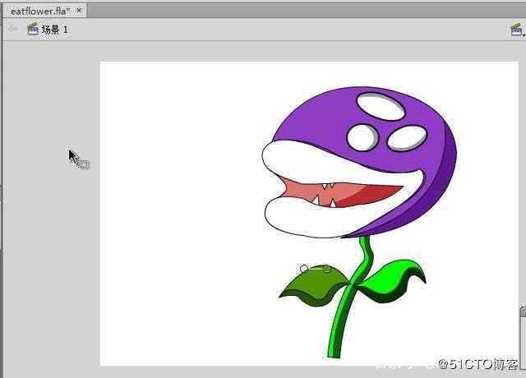Image resolution: width=526 pixels, height=378 pixels.
Task: Click the 场景 1 scene label
Action: tap(55, 30)
